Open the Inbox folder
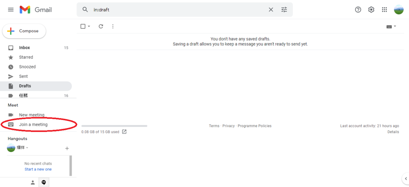The width and height of the screenshot is (409, 187). 24,48
